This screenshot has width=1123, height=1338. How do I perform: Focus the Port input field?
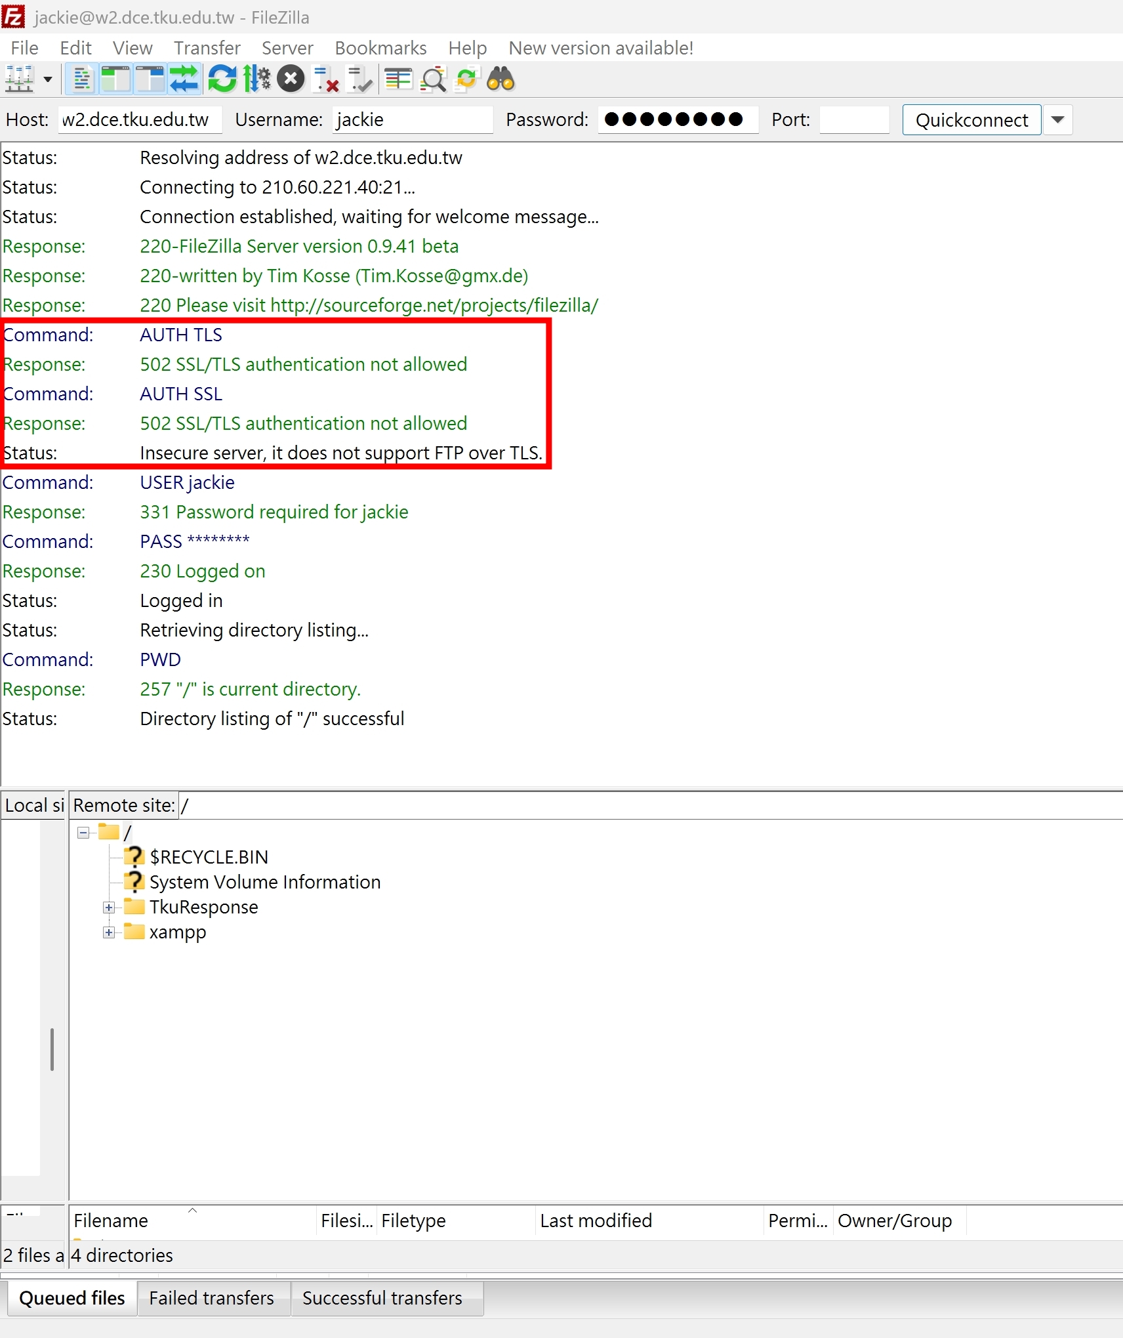point(855,119)
